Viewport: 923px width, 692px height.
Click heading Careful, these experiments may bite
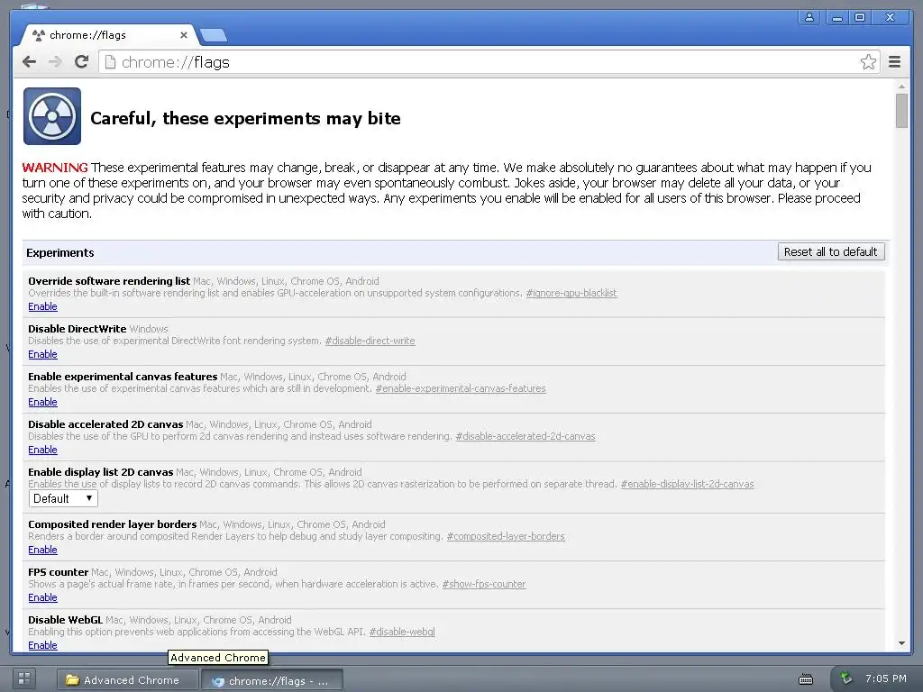(245, 118)
